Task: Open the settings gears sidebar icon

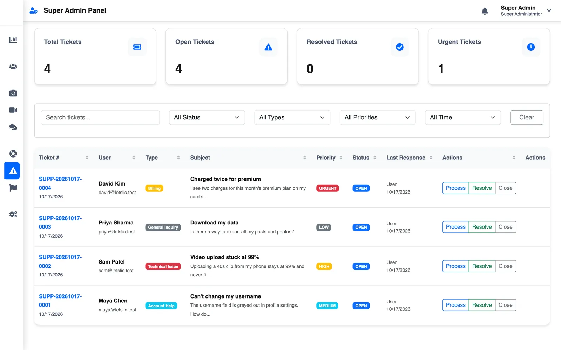Action: coord(13,214)
